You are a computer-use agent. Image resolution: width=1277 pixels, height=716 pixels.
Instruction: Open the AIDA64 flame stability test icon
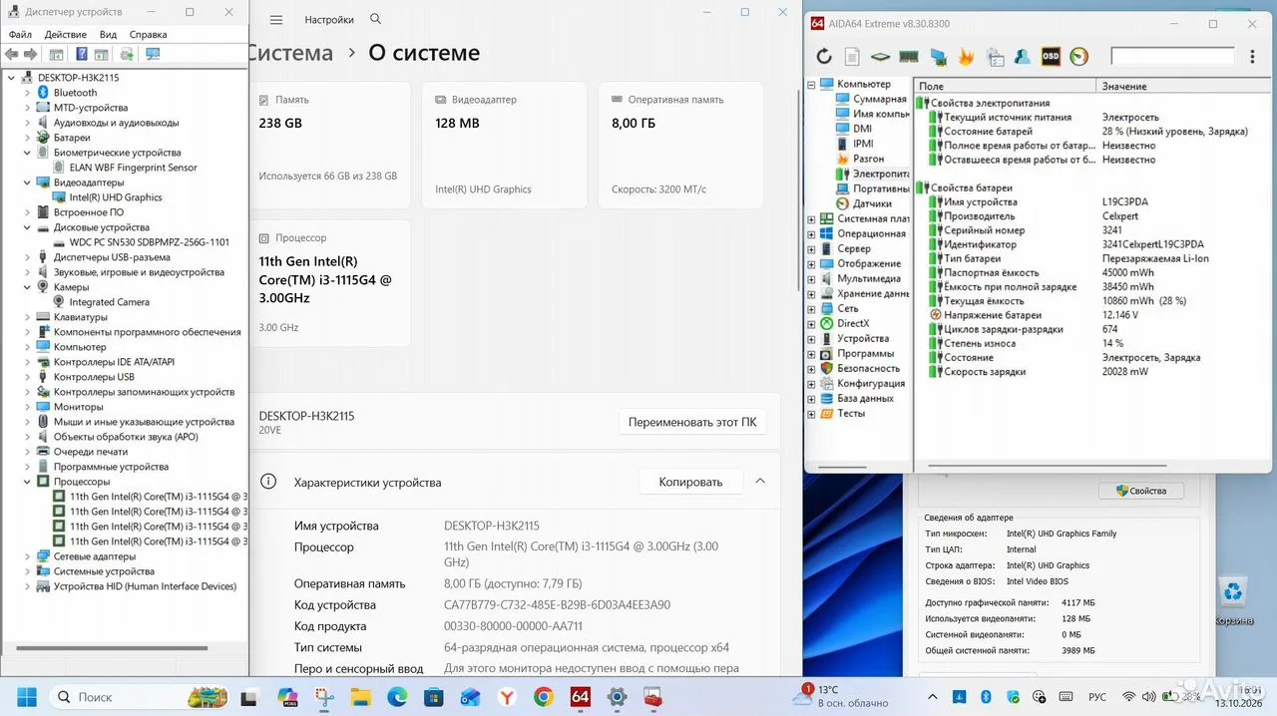tap(966, 57)
